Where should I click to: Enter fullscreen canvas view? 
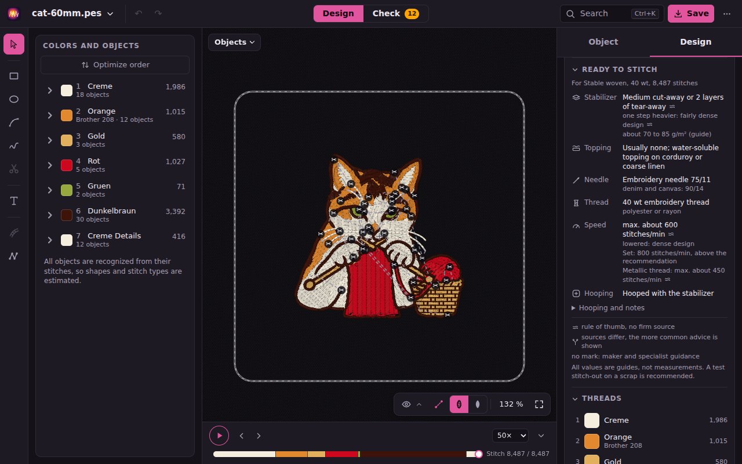539,404
